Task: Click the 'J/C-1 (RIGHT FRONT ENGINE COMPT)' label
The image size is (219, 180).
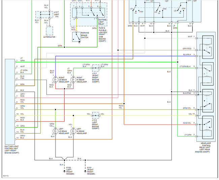Action: coord(96,78)
